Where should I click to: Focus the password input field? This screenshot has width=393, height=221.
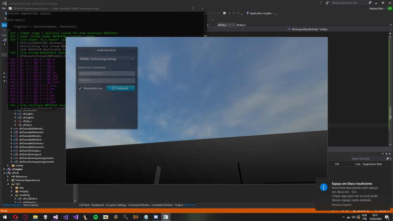[x=107, y=80]
